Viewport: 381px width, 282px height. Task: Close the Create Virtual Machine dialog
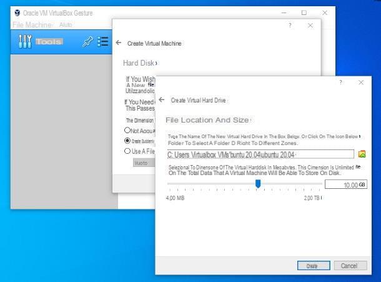coord(310,25)
